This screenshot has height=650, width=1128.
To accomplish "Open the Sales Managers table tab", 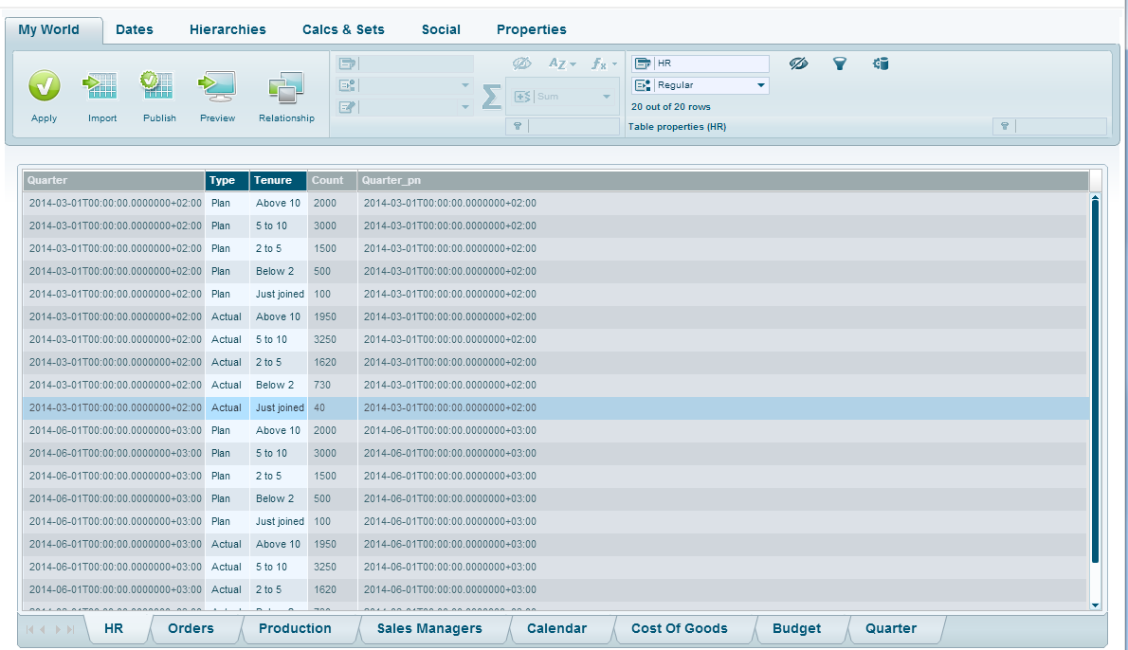I will (428, 628).
